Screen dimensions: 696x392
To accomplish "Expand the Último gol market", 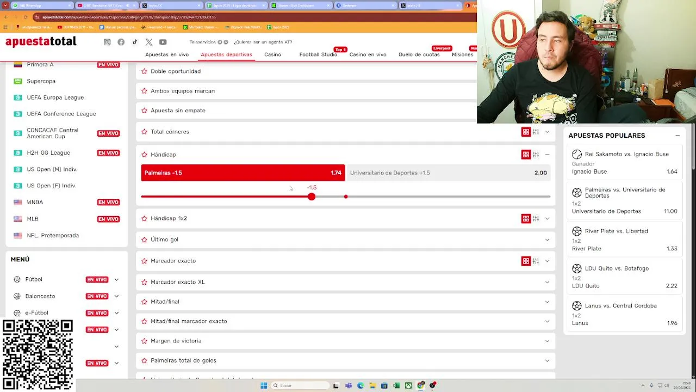I will tap(547, 240).
